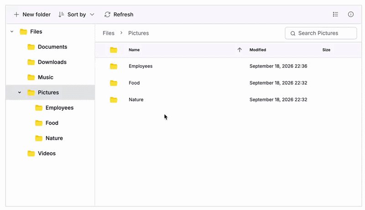Screen dimensions: 365x210
Task: Open Nature subfolder in the sidebar tree
Action: tap(50, 138)
